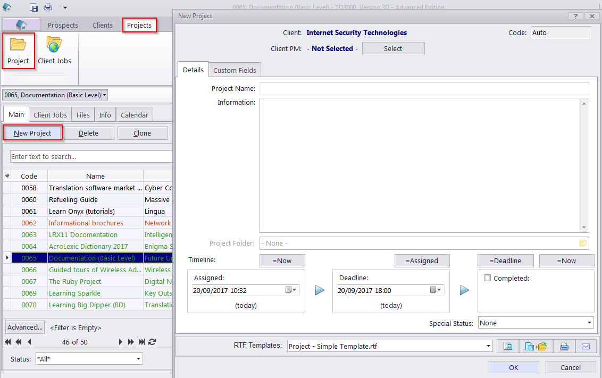The image size is (602, 378).
Task: Expand the RTF Templates dropdown list
Action: (x=488, y=346)
